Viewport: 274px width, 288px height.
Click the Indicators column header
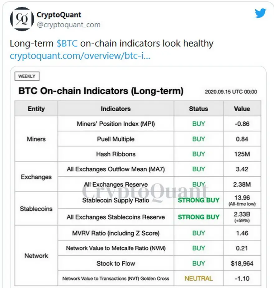[116, 109]
